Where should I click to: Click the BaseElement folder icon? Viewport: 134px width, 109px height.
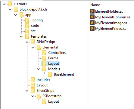[50, 74]
